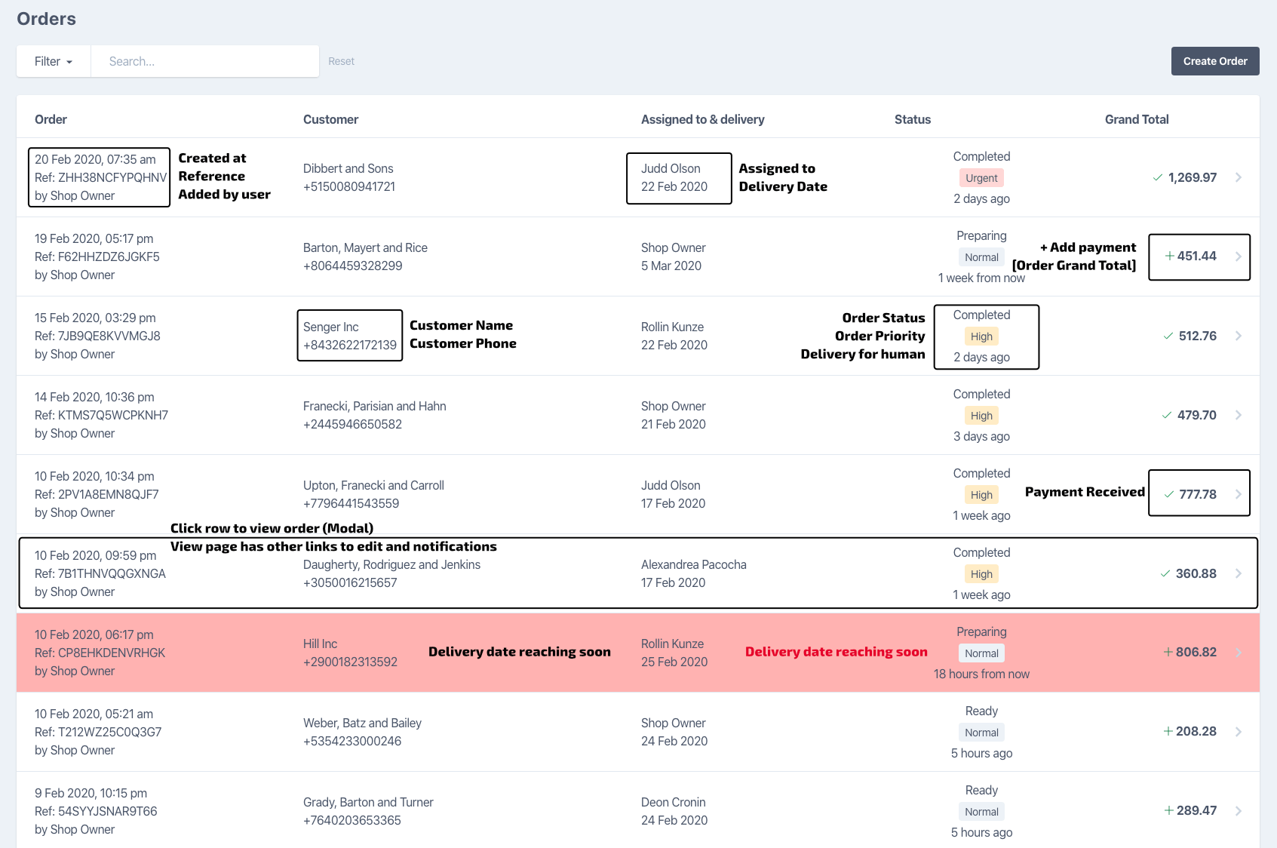Open order row chevron for 289.47

(1239, 810)
